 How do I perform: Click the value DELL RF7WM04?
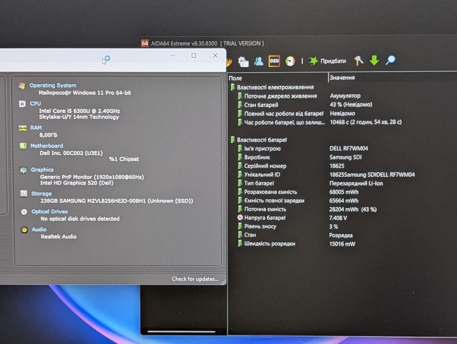348,148
